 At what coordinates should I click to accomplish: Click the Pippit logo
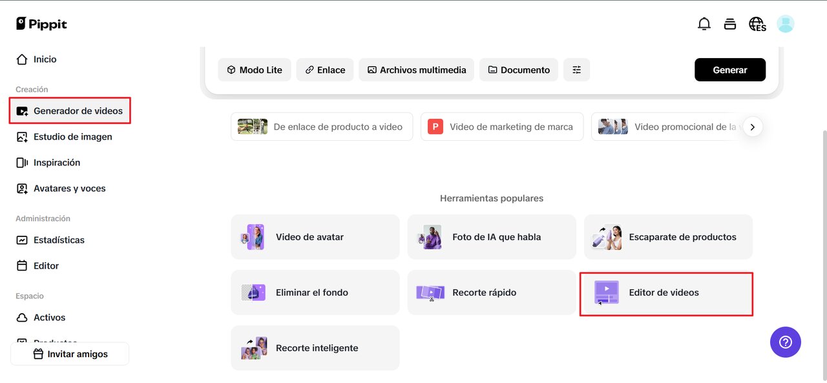click(42, 24)
